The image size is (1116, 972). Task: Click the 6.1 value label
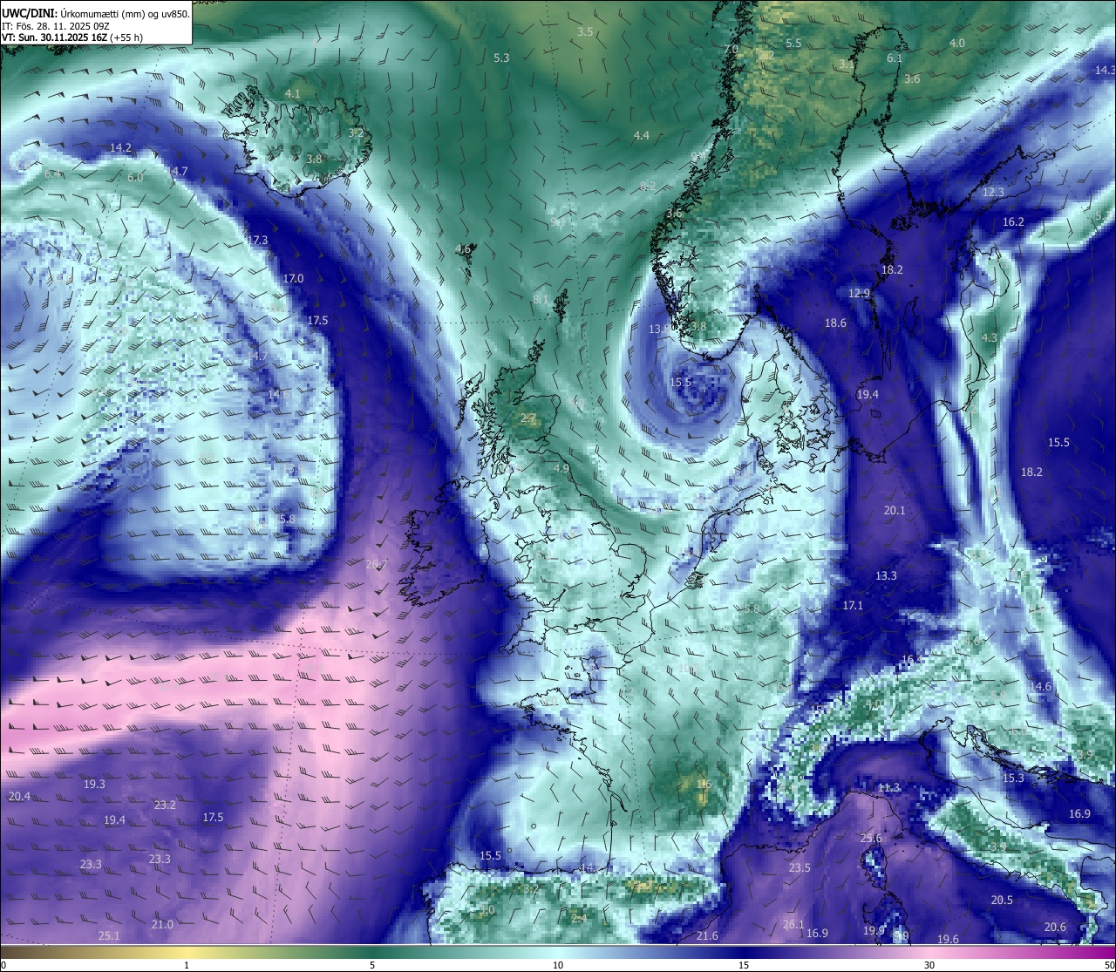pyautogui.click(x=895, y=58)
